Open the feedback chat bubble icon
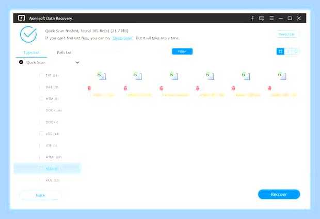This screenshot has width=320, height=219. click(x=262, y=19)
